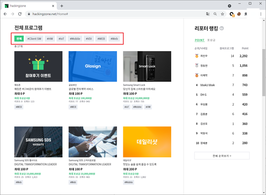Click the page vertical scrollbar thumb
266x195 pixels.
click(x=264, y=73)
